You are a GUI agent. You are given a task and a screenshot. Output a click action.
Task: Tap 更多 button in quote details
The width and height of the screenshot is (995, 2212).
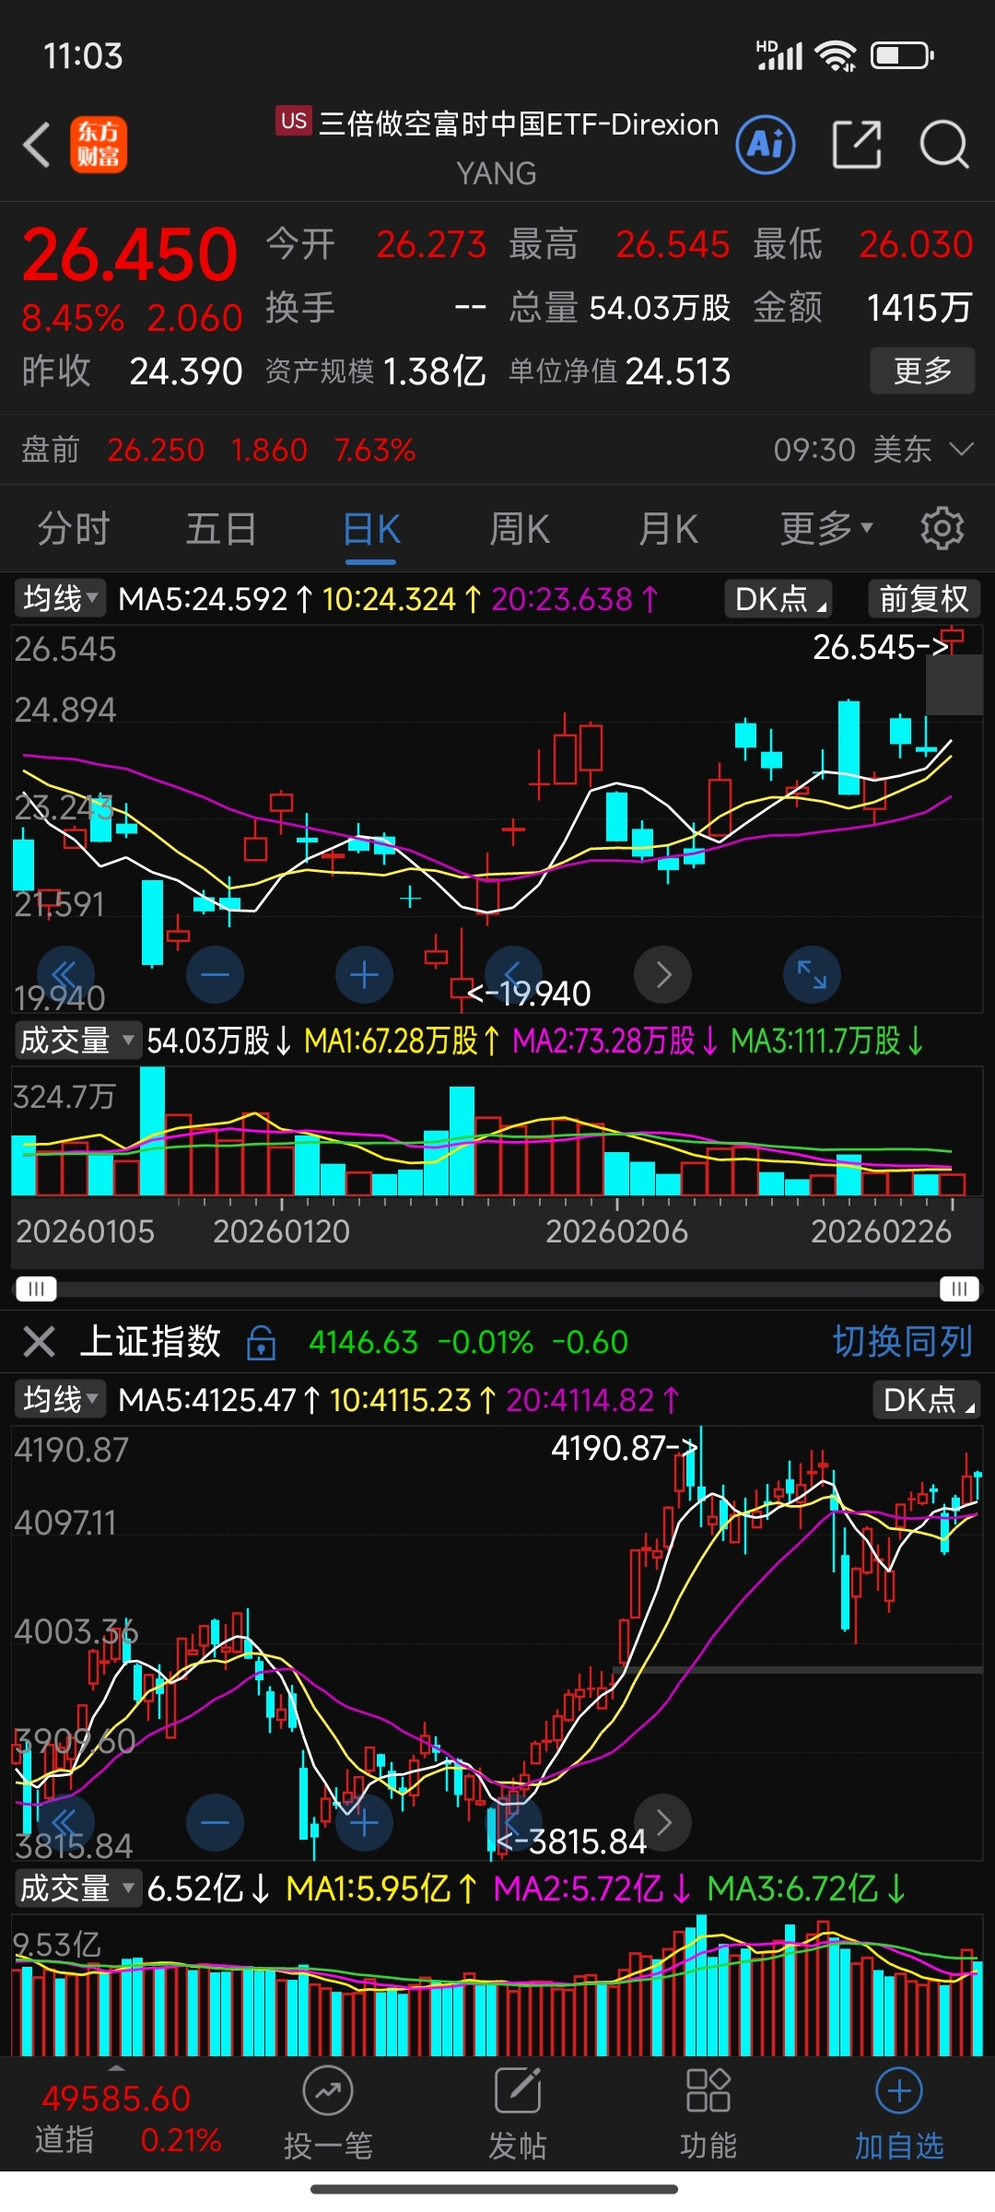[x=922, y=371]
